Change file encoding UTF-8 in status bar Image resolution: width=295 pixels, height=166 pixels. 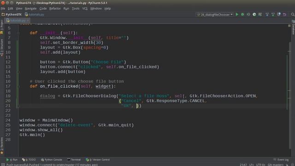(261, 165)
